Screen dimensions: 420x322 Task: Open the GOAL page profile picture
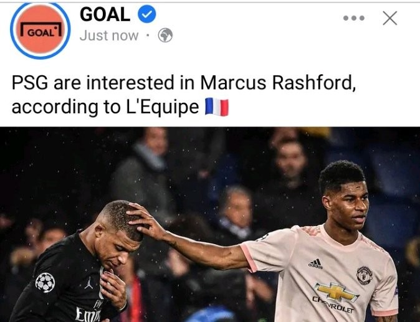[41, 29]
